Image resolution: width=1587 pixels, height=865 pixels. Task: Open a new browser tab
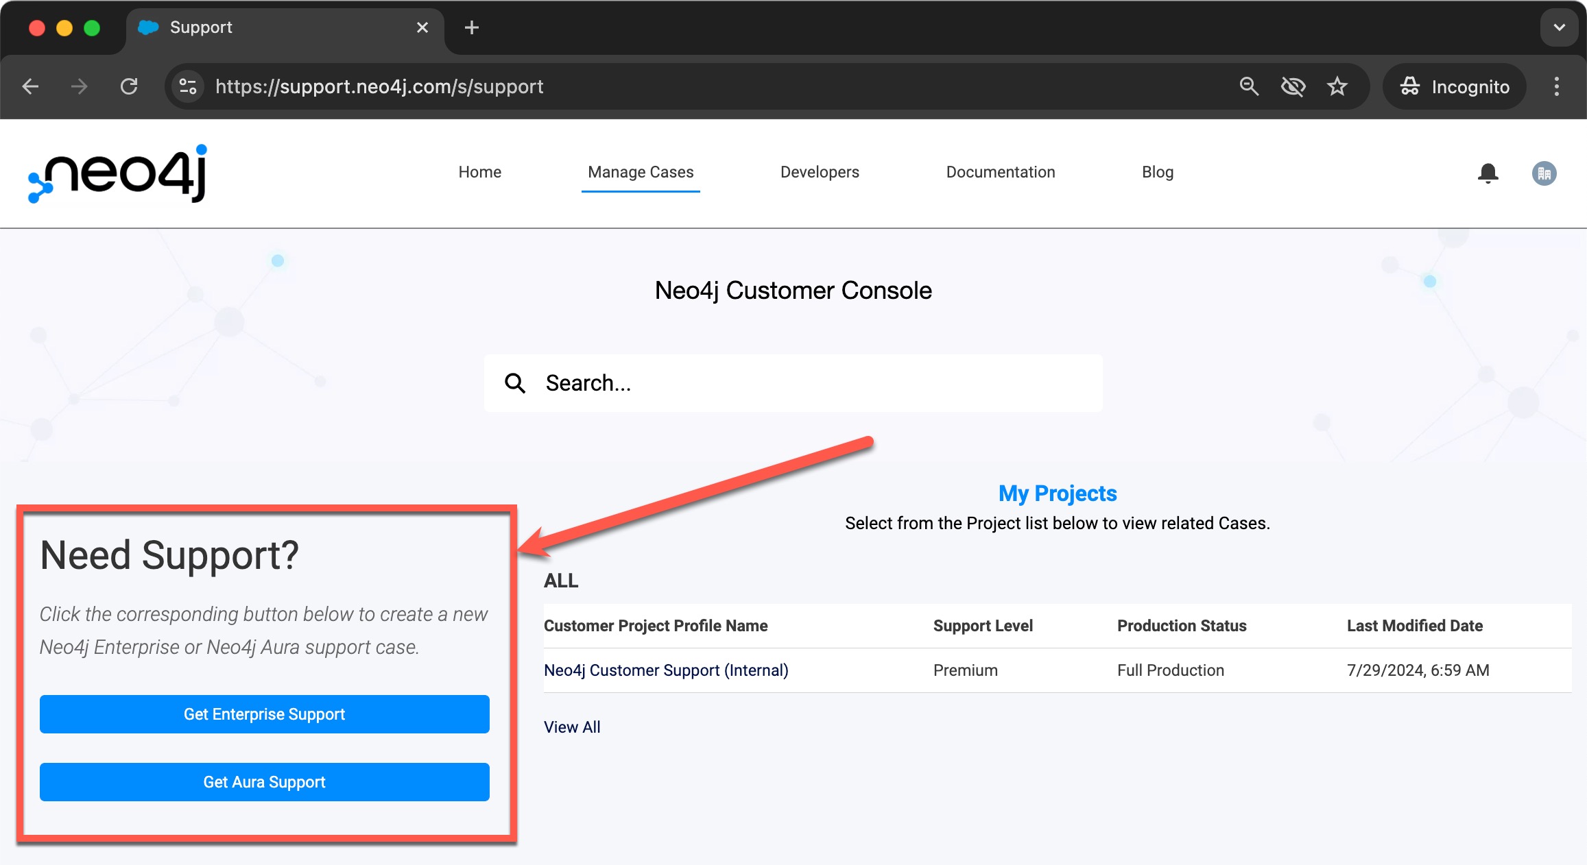click(x=471, y=27)
